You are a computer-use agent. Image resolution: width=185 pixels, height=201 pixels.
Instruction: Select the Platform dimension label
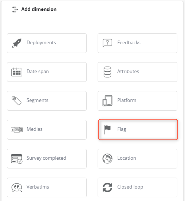(127, 100)
